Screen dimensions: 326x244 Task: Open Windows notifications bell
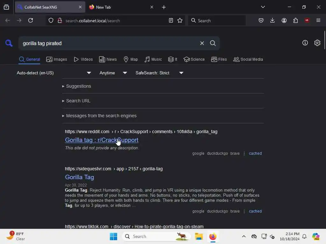click(304, 236)
